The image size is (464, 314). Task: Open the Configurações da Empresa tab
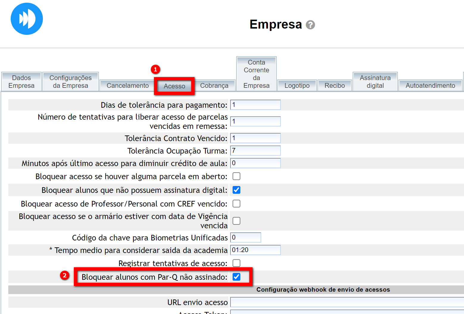(x=71, y=82)
